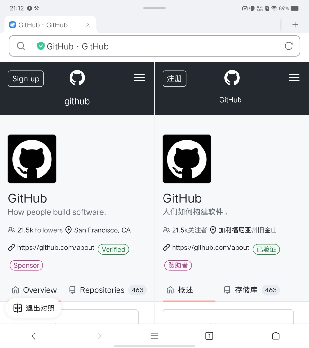Screen dimensions: 309x348
Task: Open a new tab with plus icon
Action: (x=295, y=25)
